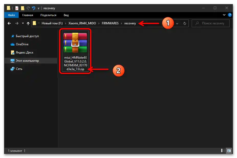Go up one folder level
Viewport: 237px width, 158px height.
(28, 23)
